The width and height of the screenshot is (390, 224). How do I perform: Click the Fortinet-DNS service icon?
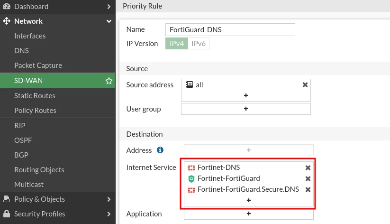pos(191,168)
